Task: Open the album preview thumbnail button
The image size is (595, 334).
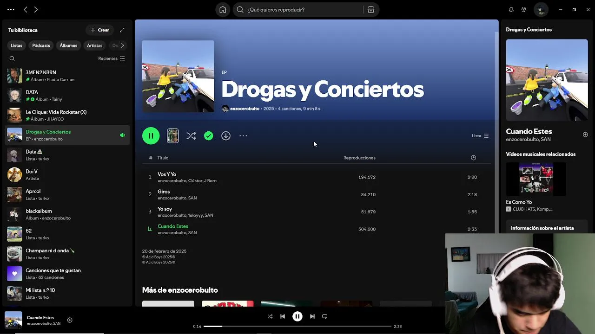Action: [x=173, y=136]
